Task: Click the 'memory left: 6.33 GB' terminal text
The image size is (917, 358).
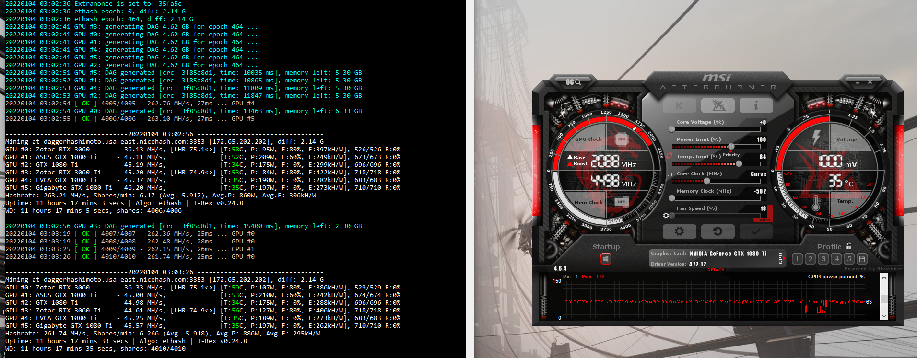Action: pyautogui.click(x=323, y=111)
